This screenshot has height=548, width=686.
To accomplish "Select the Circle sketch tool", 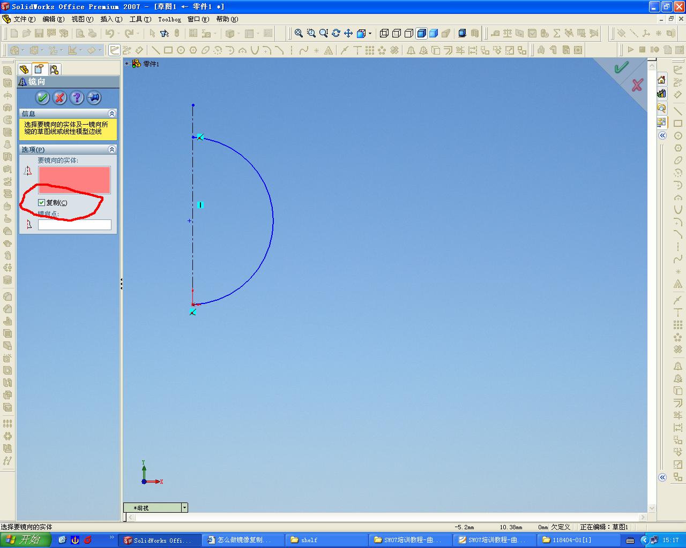I will click(181, 50).
